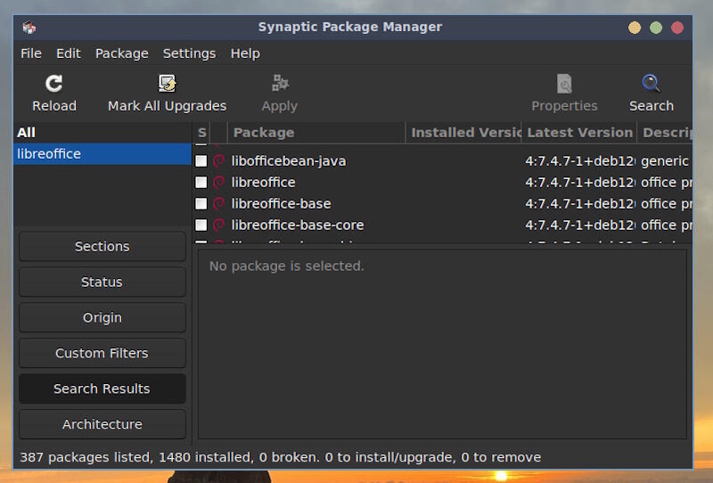Click the Synaptic app icon in title bar

29,27
